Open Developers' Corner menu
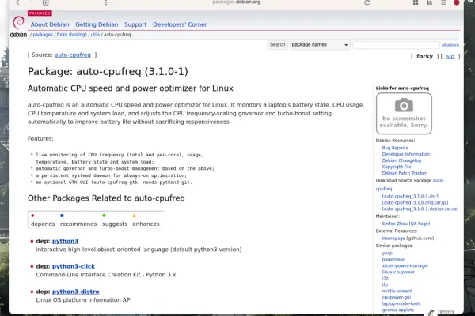Image resolution: width=475 pixels, height=316 pixels. 180,24
